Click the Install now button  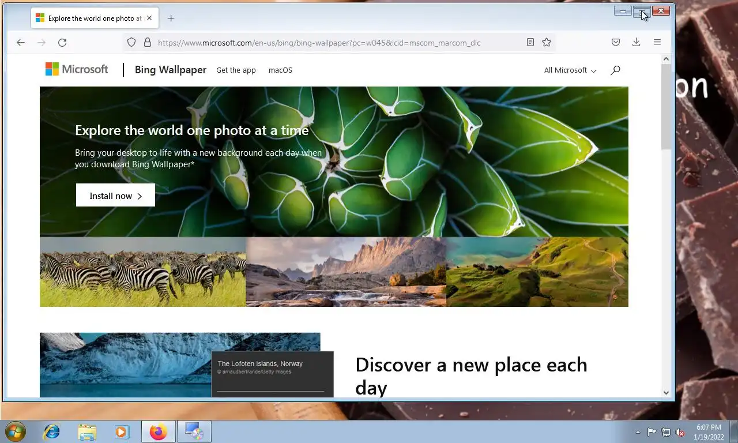115,196
